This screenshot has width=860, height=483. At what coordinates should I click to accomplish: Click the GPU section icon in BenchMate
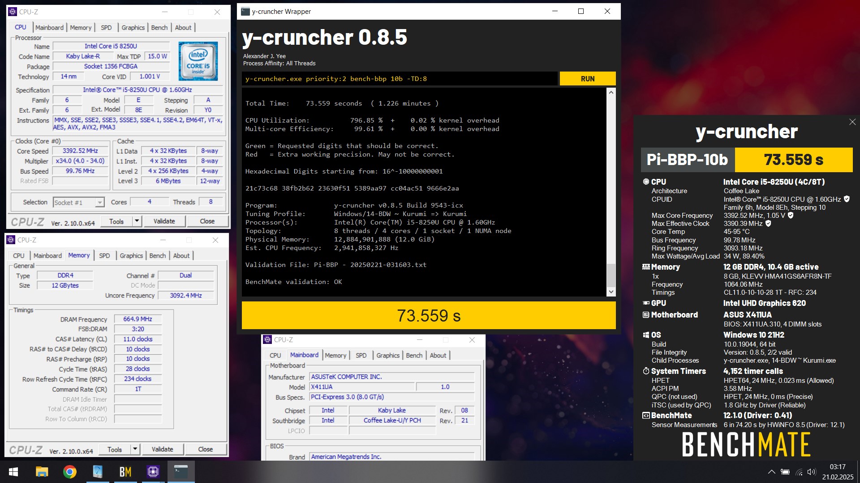(646, 303)
